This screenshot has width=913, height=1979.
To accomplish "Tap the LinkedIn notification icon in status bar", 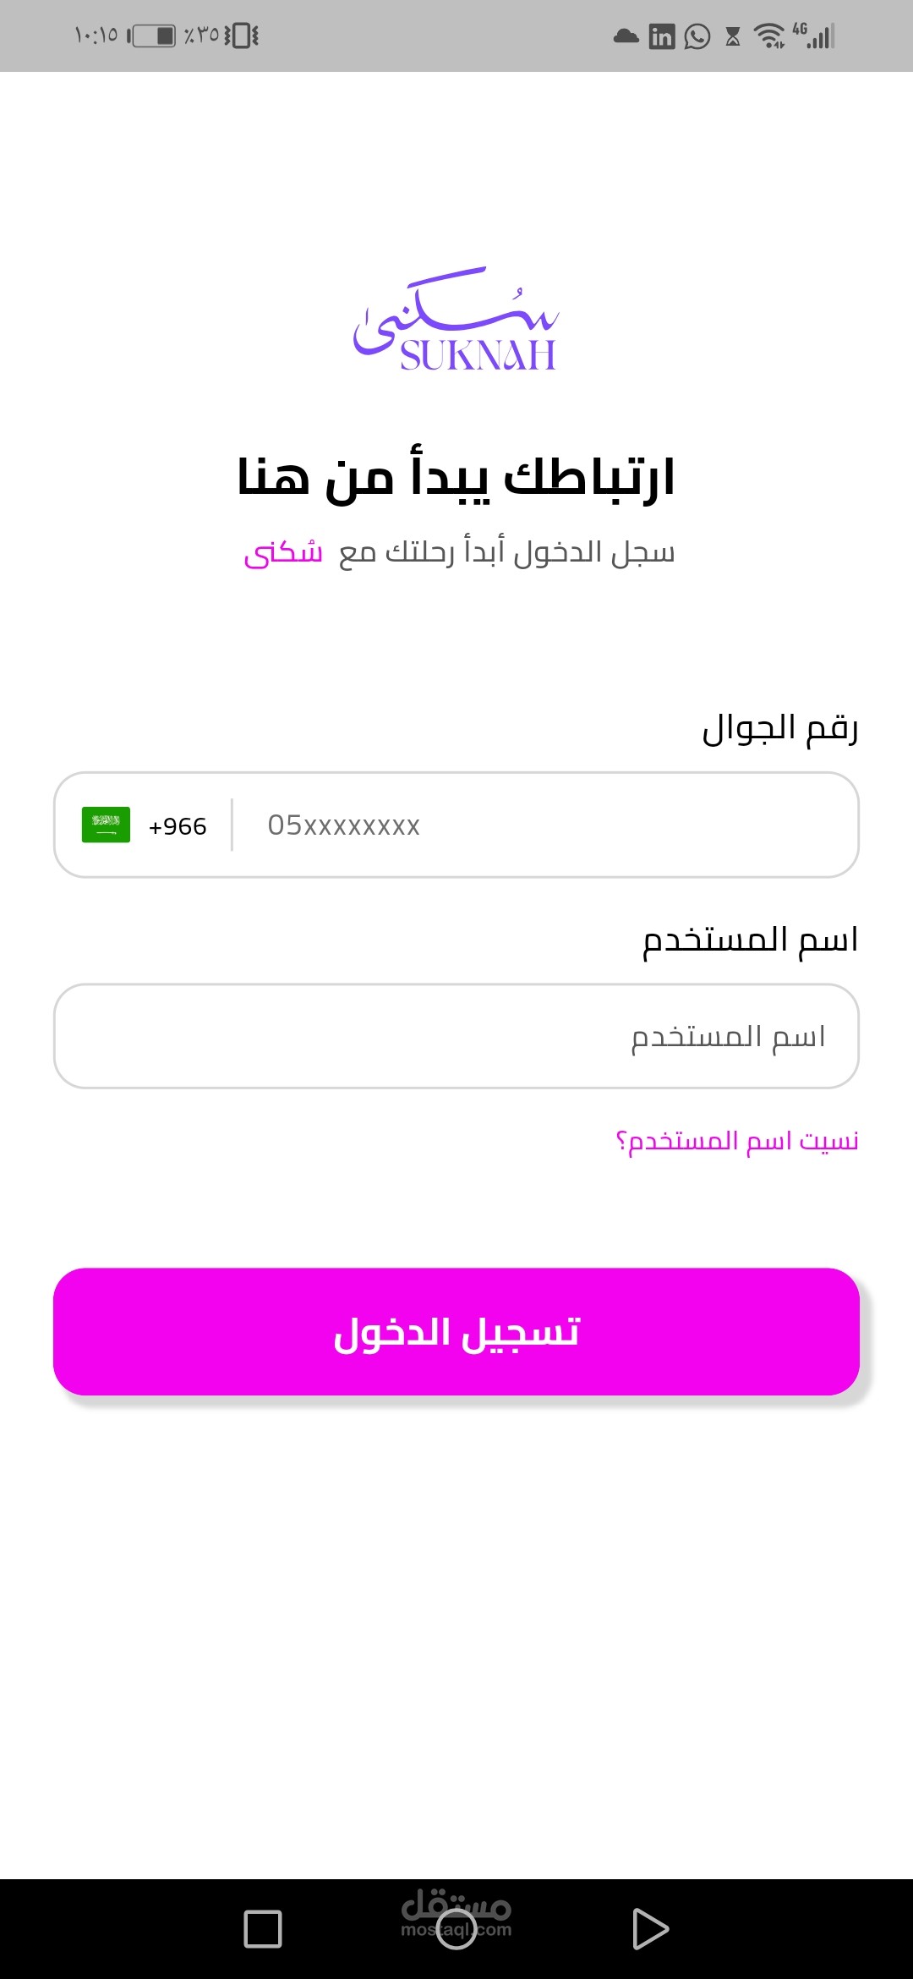I will (662, 36).
